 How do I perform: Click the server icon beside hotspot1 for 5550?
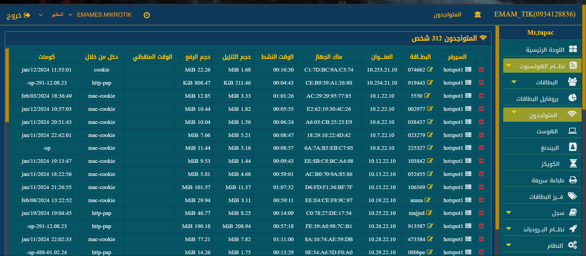point(468,96)
